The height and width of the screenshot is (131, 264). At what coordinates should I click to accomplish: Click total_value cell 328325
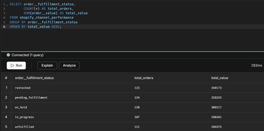(216, 98)
